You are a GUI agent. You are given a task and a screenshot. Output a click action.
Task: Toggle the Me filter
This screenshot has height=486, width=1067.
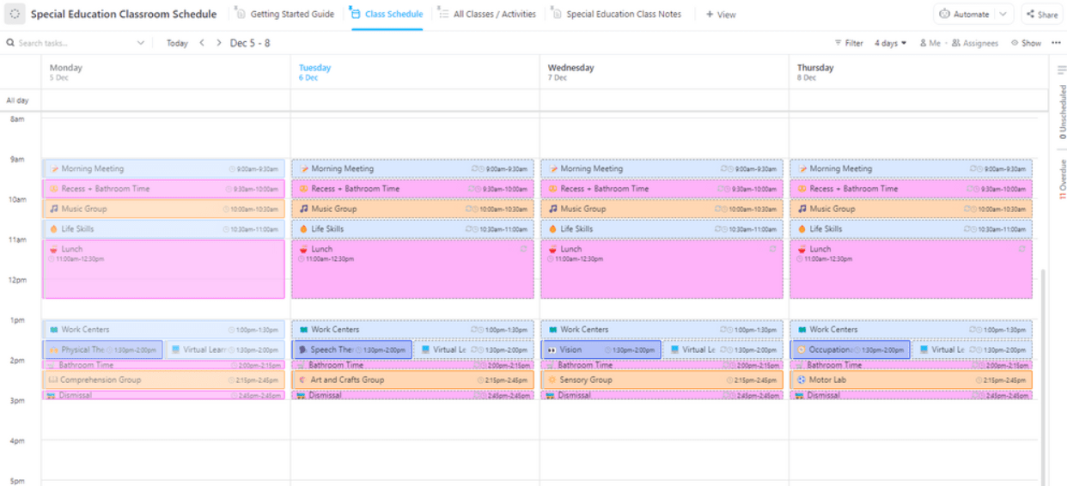[x=930, y=43]
